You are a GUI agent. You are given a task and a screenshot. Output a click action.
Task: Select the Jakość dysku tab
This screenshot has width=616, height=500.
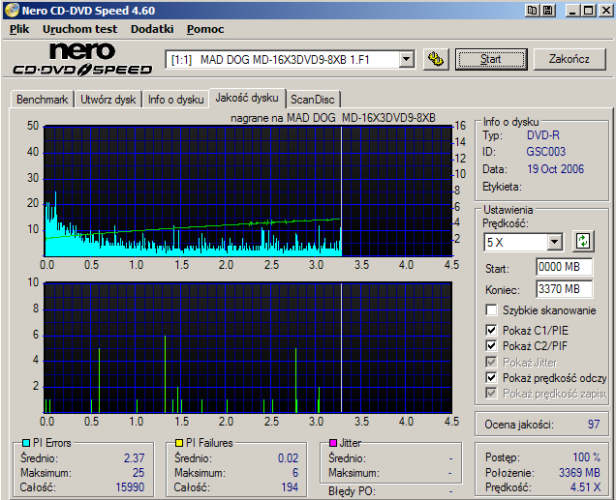[x=247, y=98]
